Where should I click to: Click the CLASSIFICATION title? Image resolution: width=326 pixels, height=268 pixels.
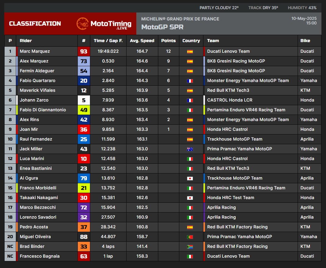tap(35, 23)
